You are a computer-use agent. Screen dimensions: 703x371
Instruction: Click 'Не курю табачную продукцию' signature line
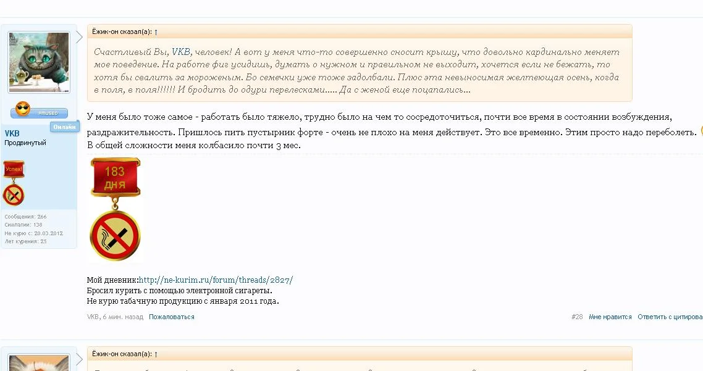point(183,301)
